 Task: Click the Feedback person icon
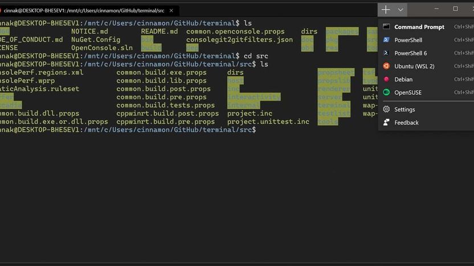click(x=386, y=122)
